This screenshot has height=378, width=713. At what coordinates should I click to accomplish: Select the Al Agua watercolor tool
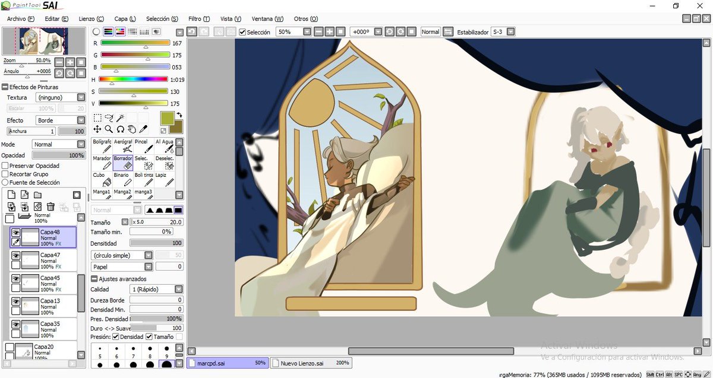pyautogui.click(x=165, y=145)
